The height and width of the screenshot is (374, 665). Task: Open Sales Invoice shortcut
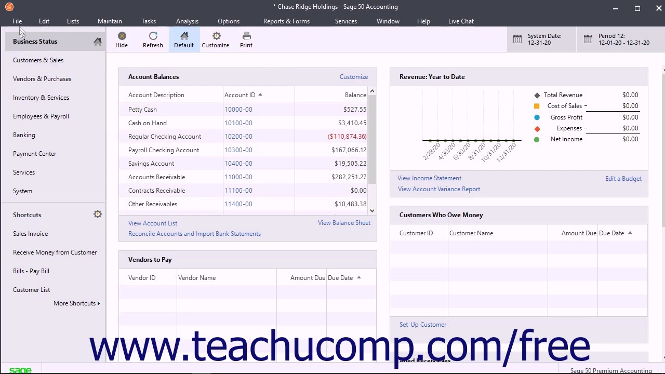point(30,234)
